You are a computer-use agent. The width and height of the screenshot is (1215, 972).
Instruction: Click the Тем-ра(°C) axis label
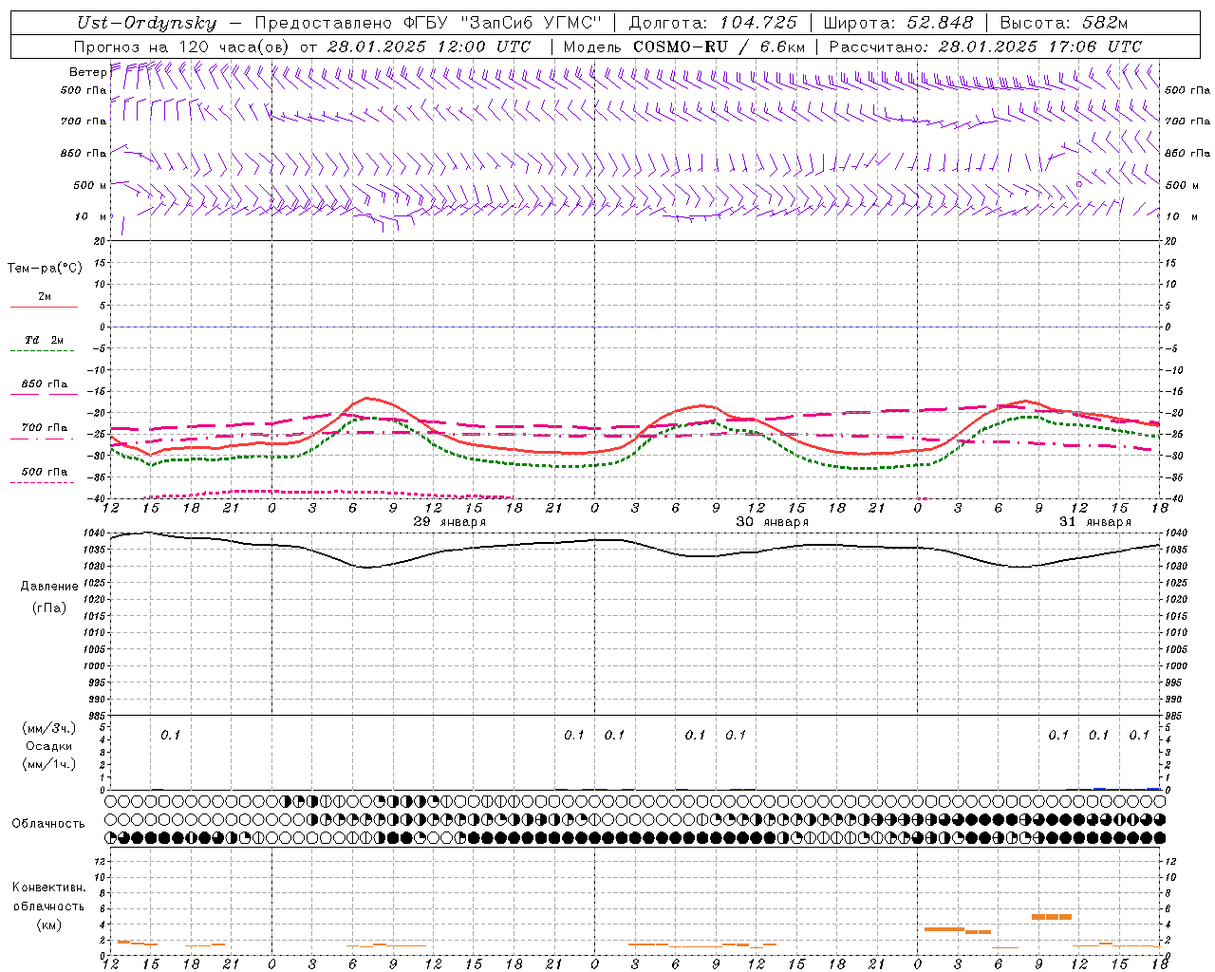tap(45, 269)
